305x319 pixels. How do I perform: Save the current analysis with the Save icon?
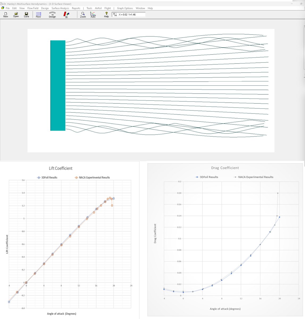(26, 15)
